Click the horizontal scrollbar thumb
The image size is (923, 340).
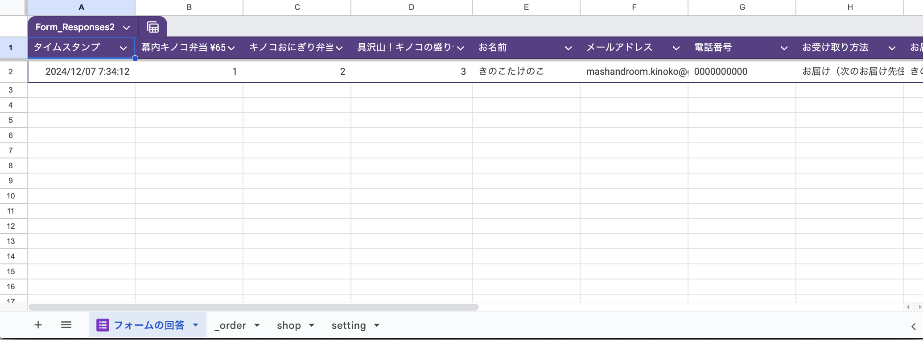point(253,307)
